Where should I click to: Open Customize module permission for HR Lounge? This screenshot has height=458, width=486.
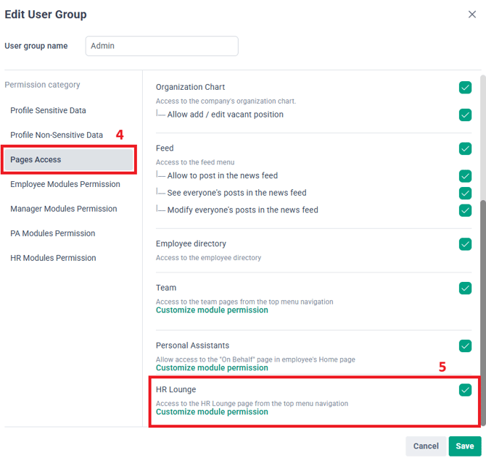pos(212,412)
